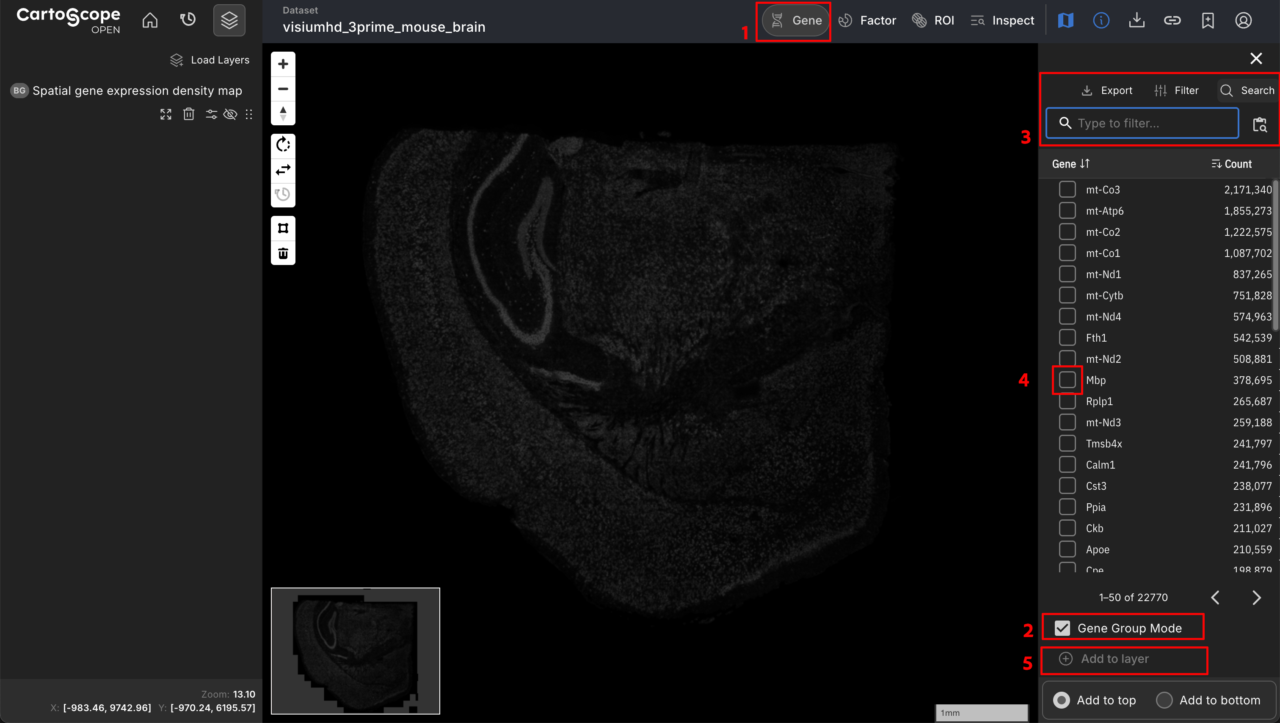This screenshot has width=1280, height=723.
Task: Hide the density map layer with eye icon
Action: (230, 114)
